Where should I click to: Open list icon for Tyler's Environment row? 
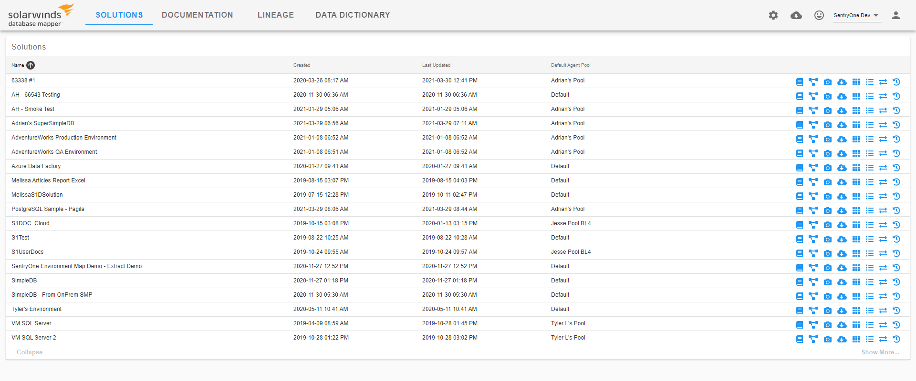pos(870,311)
